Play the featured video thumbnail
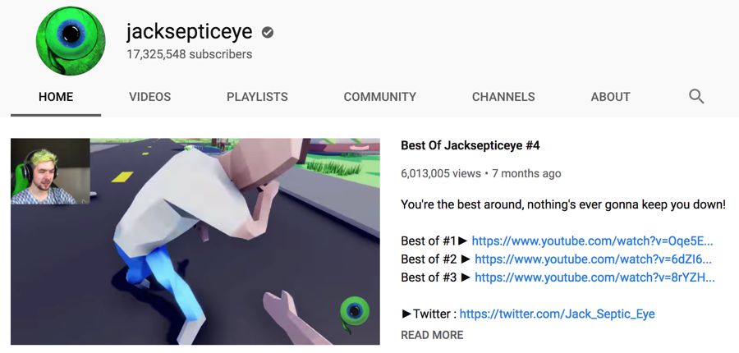The height and width of the screenshot is (353, 739). (195, 241)
